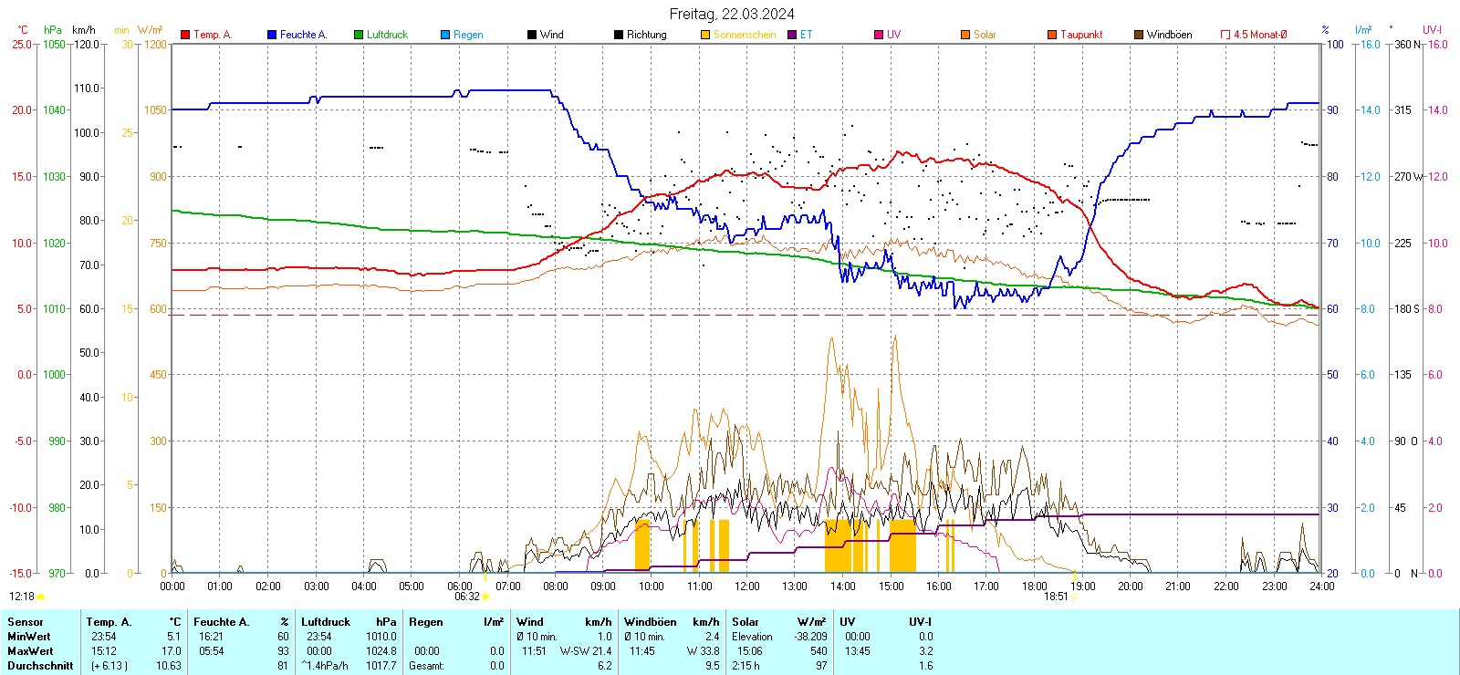Click the date title Freitag, 22.03.2024
The image size is (1460, 675).
click(x=731, y=14)
